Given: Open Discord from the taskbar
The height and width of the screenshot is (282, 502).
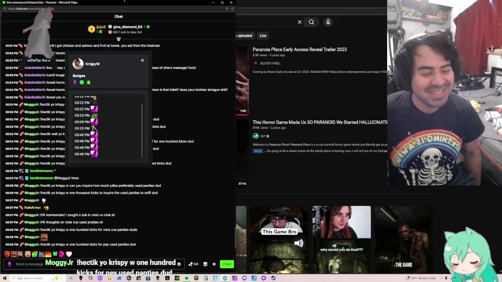Looking at the screenshot, I should coord(244,278).
